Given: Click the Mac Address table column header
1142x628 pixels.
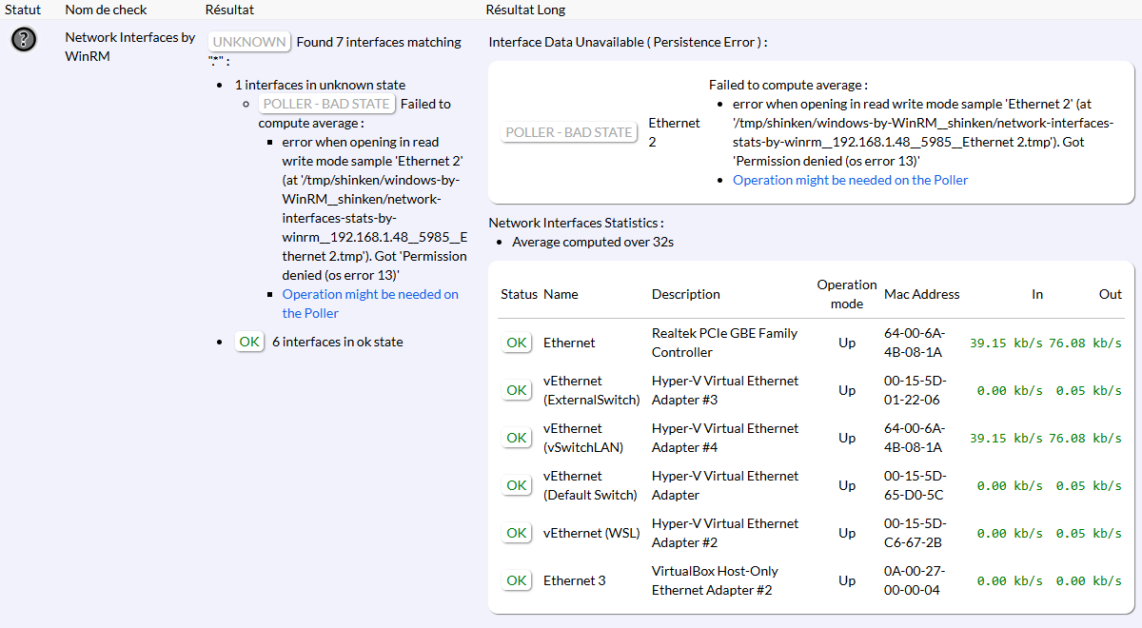Looking at the screenshot, I should coord(921,294).
